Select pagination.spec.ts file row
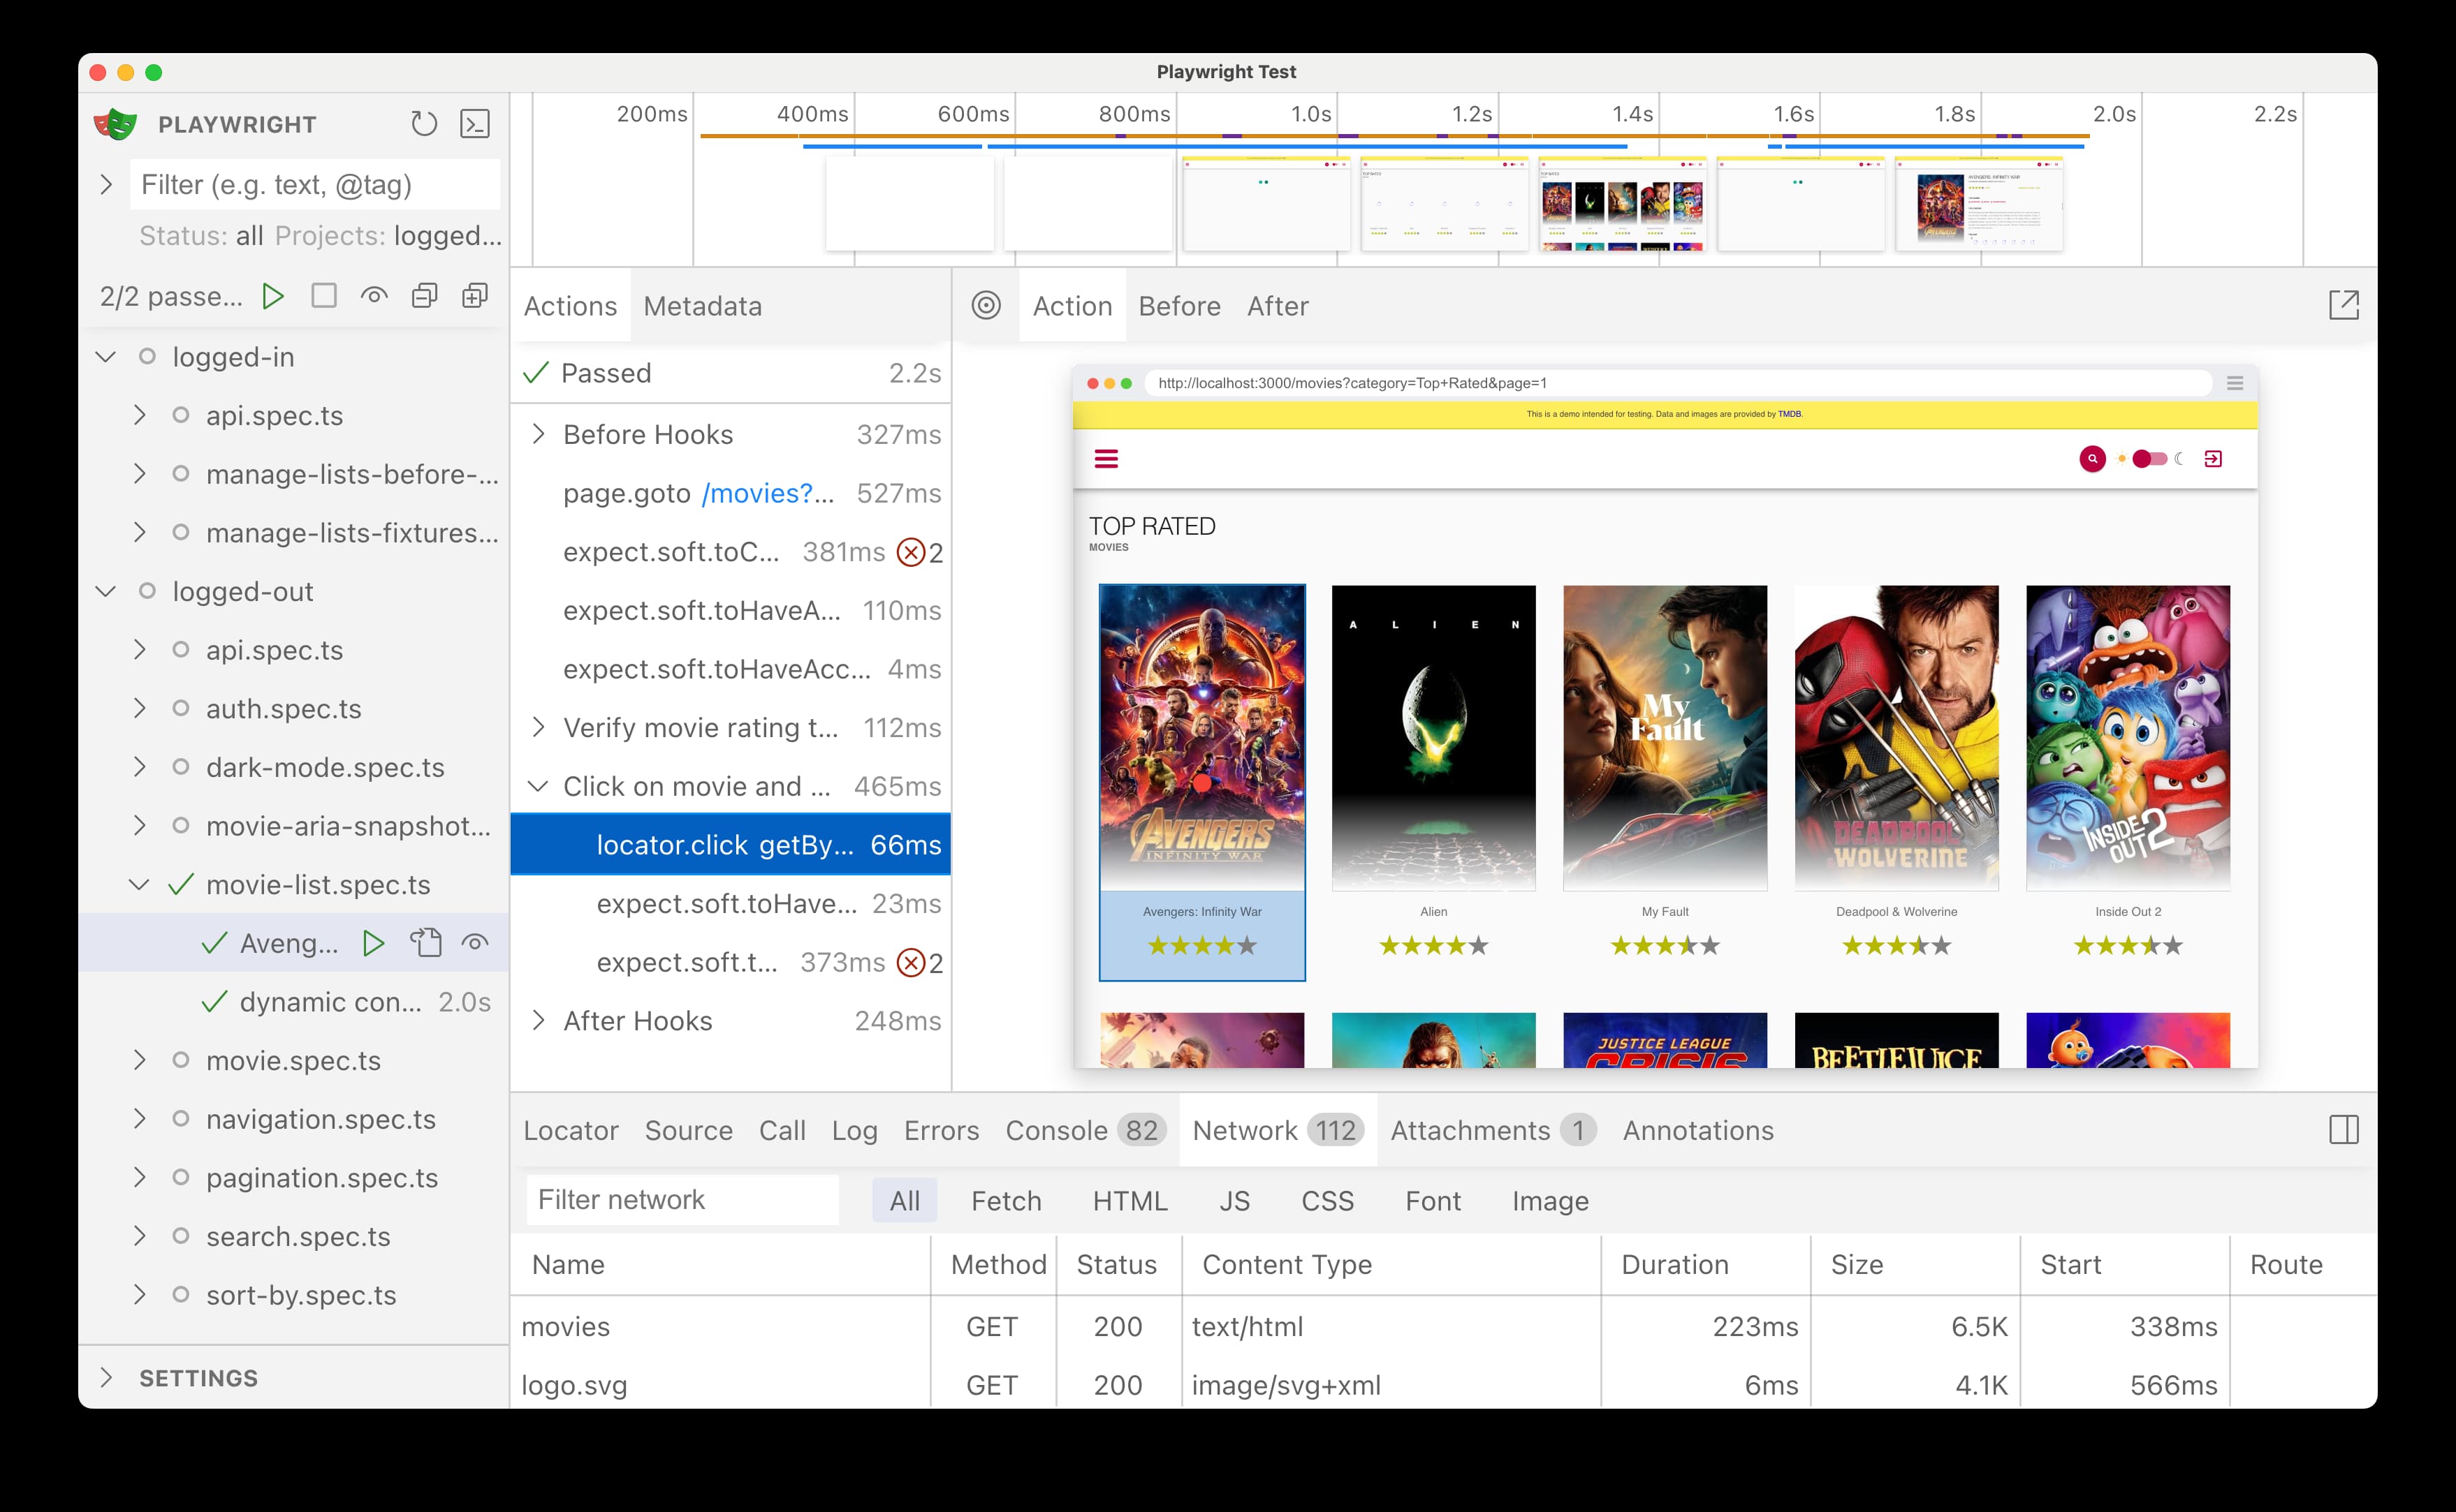Screen dimensions: 2456x1512 [294, 1178]
